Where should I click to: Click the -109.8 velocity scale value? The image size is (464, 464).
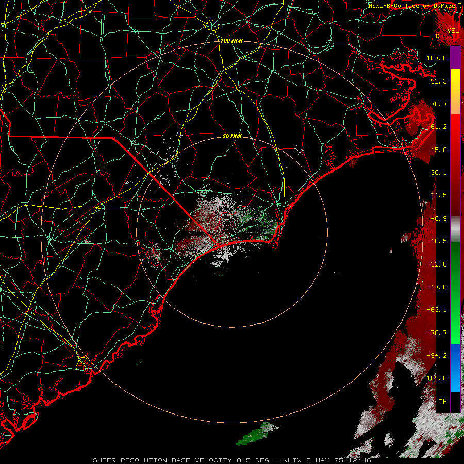tap(435, 378)
